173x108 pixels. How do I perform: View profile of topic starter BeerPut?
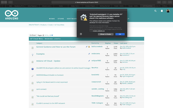point(95,68)
